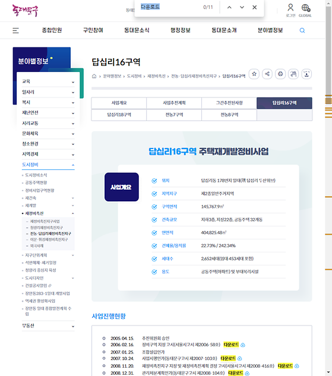Expand the 복지 sidebar section
The image size is (332, 376).
click(48, 102)
